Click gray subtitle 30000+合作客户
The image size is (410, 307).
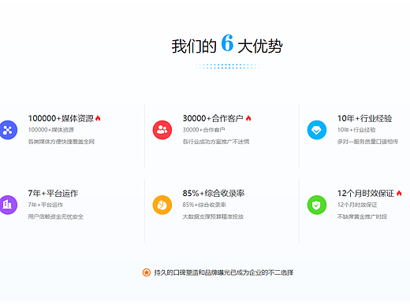click(203, 130)
